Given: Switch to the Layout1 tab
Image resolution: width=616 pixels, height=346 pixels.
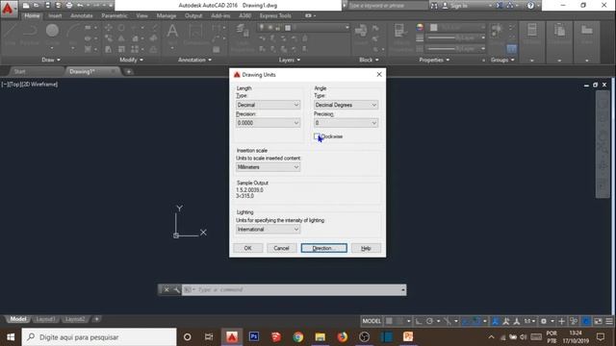Looking at the screenshot, I should [x=45, y=319].
